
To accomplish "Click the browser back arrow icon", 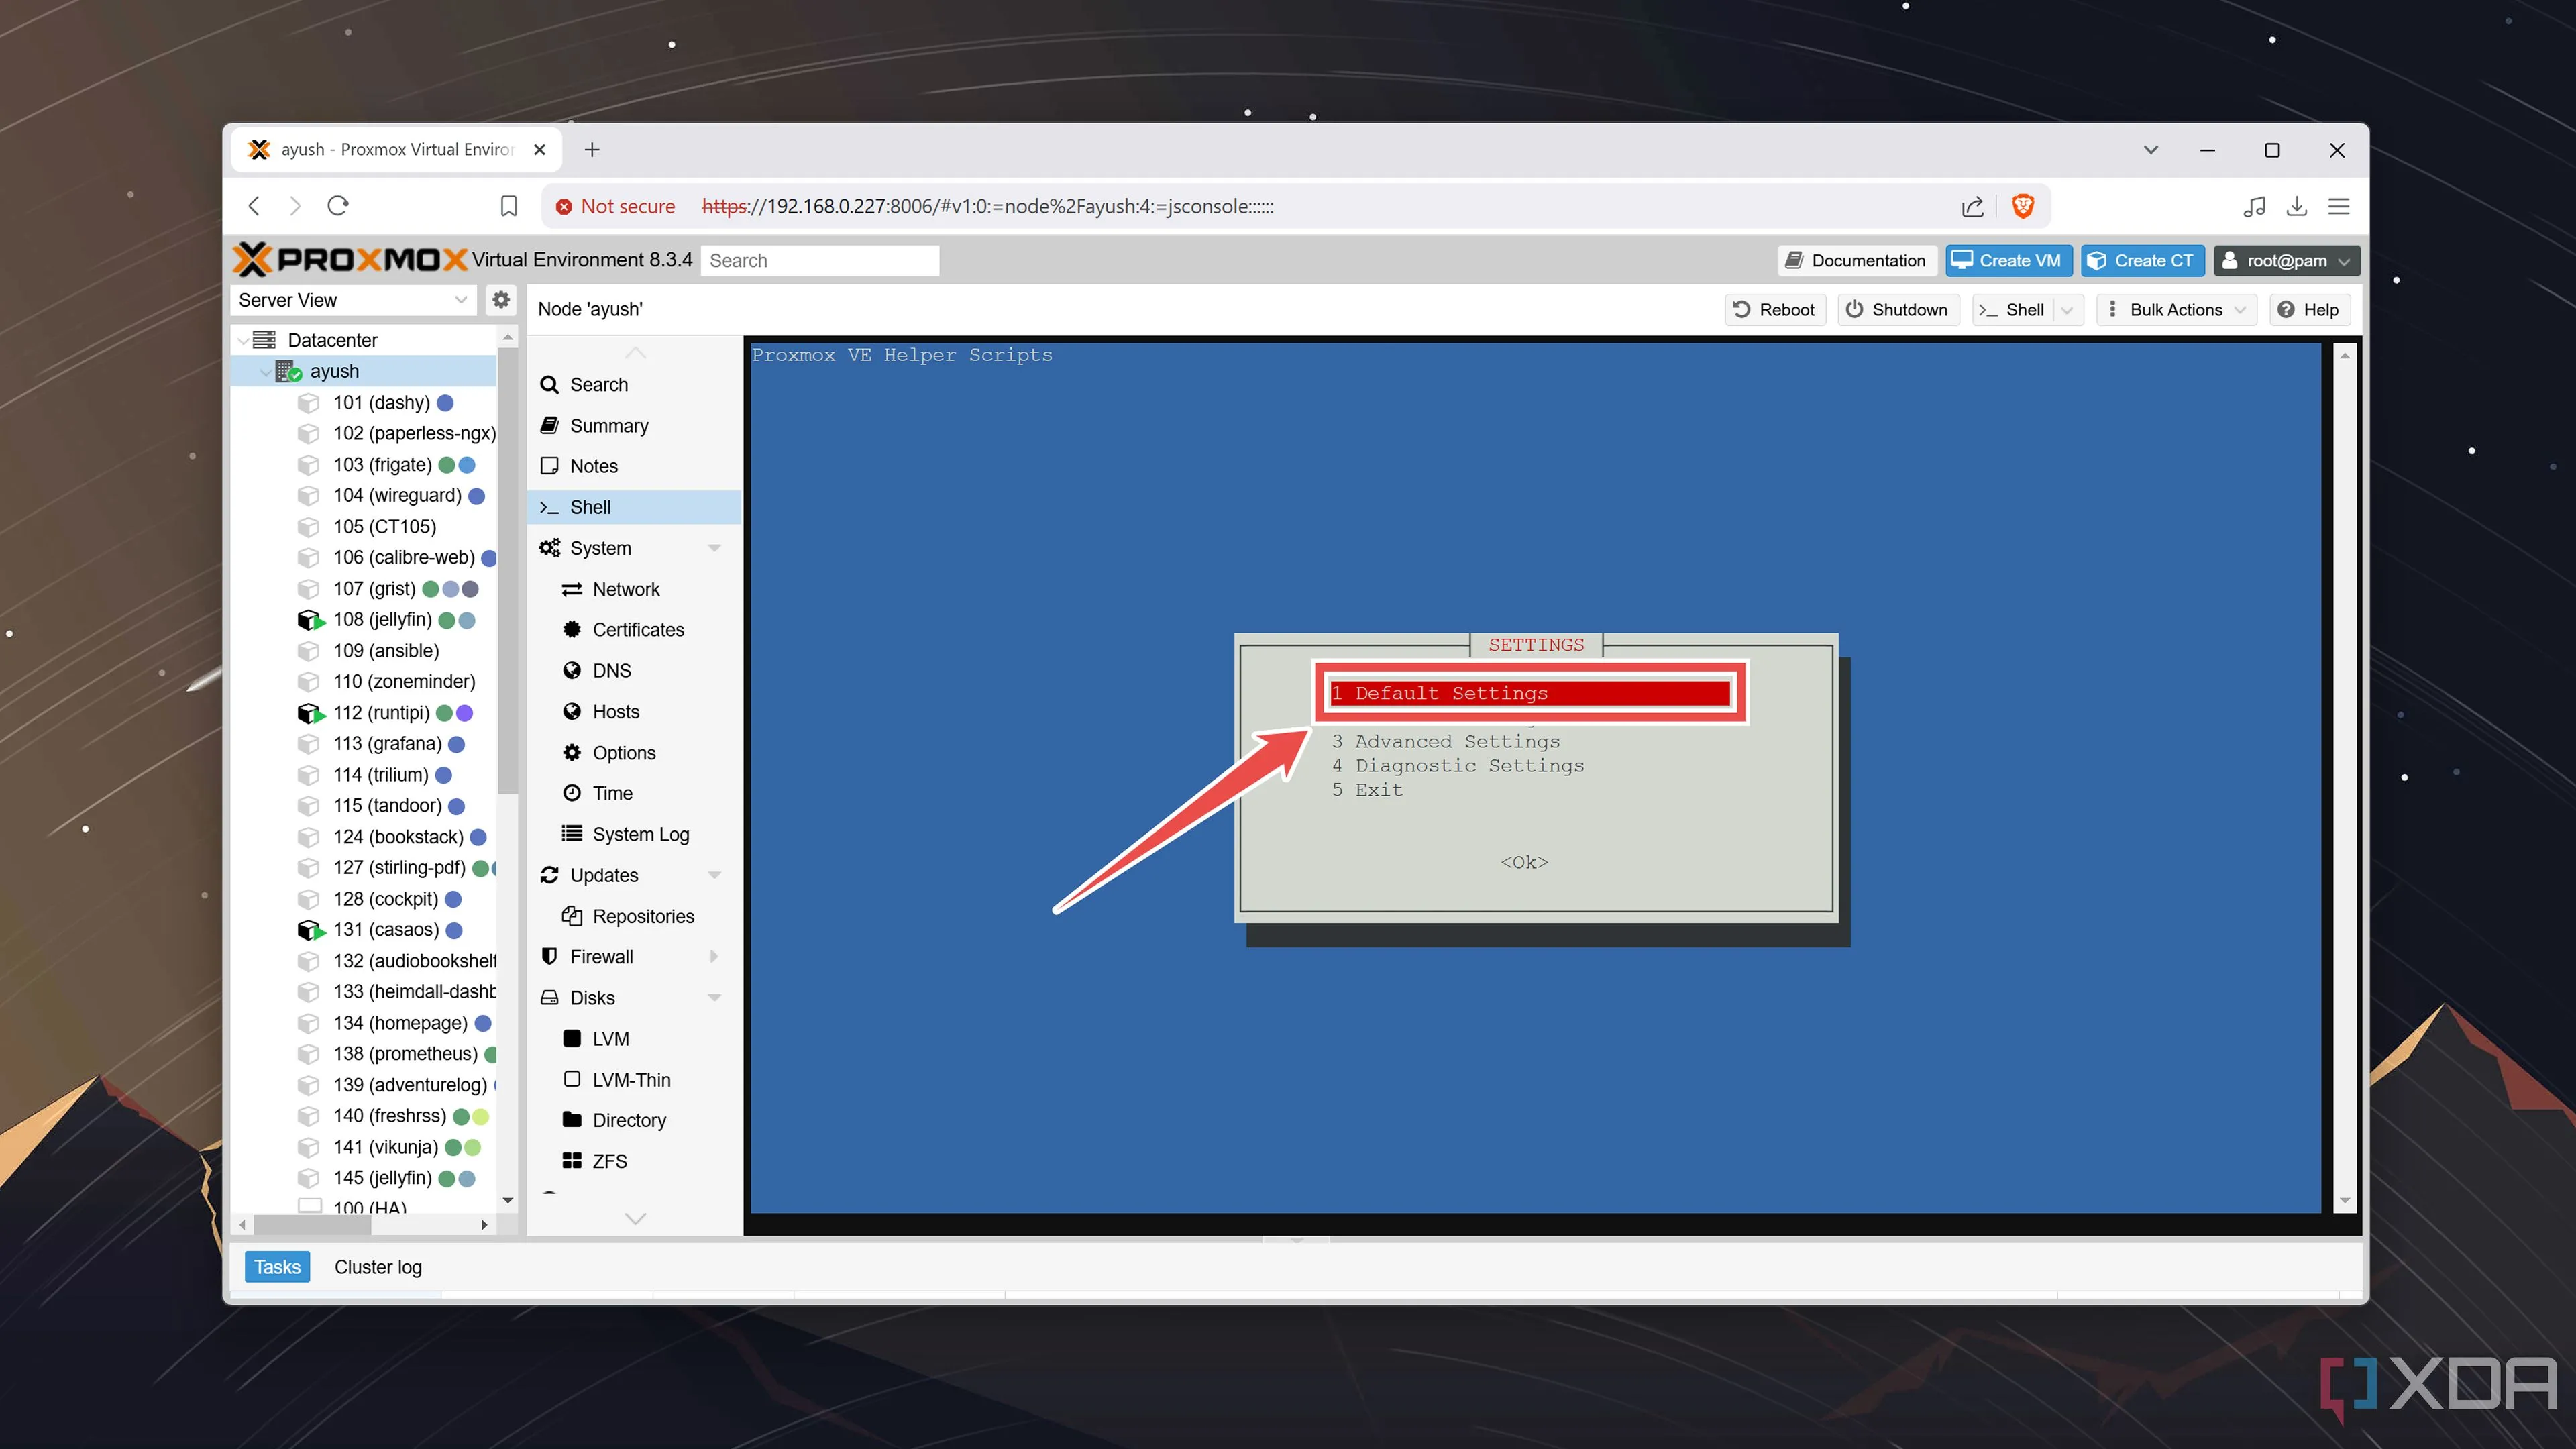I will 254,206.
